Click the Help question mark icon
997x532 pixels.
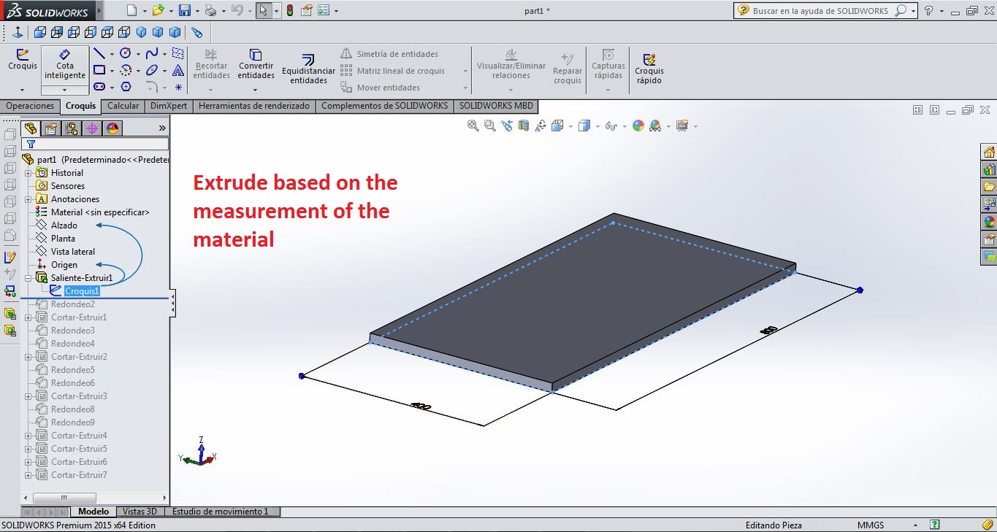pyautogui.click(x=929, y=11)
